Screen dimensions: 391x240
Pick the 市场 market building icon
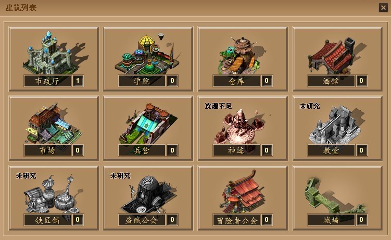(54, 123)
